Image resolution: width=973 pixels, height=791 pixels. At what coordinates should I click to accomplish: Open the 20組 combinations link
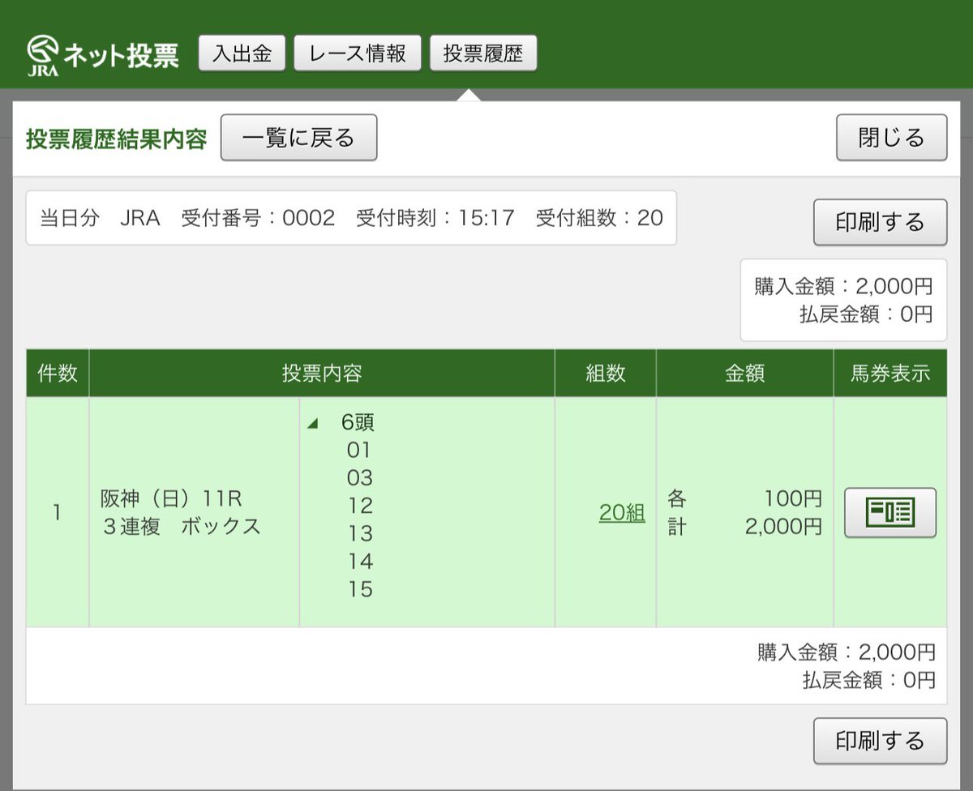point(622,512)
